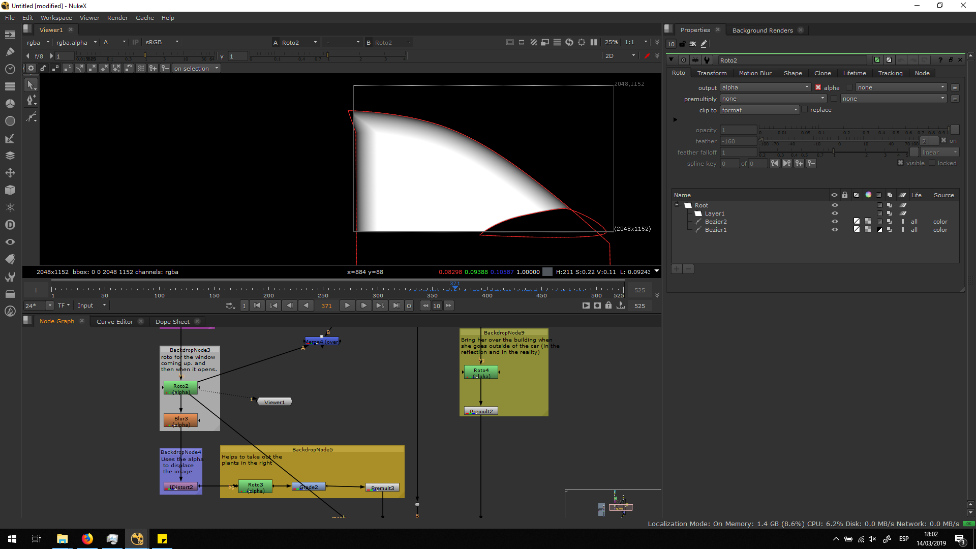
Task: Select the arrow Select tool in viewer toolbar
Action: click(31, 85)
